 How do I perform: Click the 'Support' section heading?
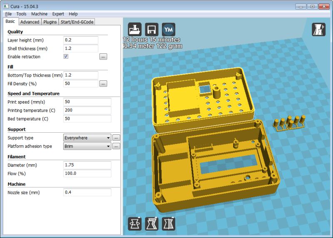[17, 129]
